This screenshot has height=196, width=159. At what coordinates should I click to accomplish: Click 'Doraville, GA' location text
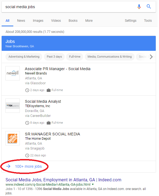click(35, 111)
